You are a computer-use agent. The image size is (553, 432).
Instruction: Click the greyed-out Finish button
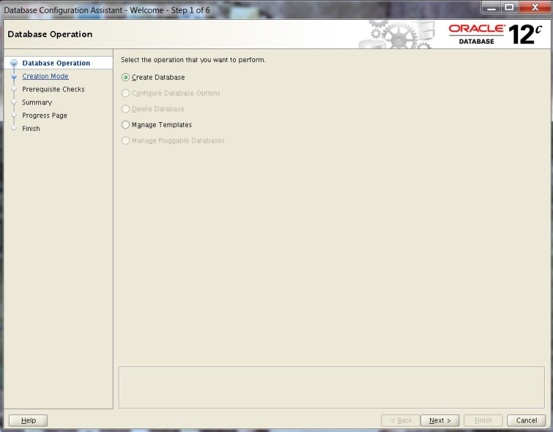coord(483,420)
